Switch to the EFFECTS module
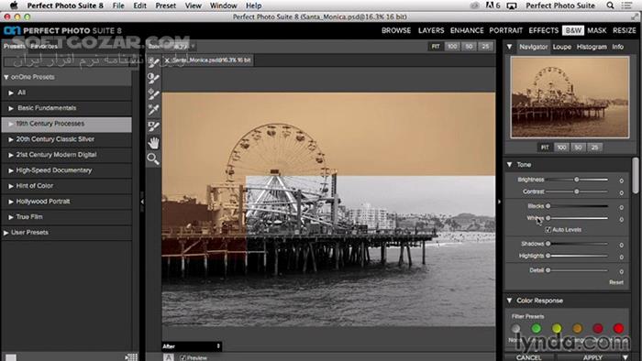642x361 pixels. pos(543,30)
